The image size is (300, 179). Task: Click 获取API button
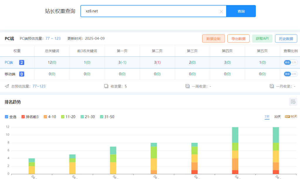(262, 39)
